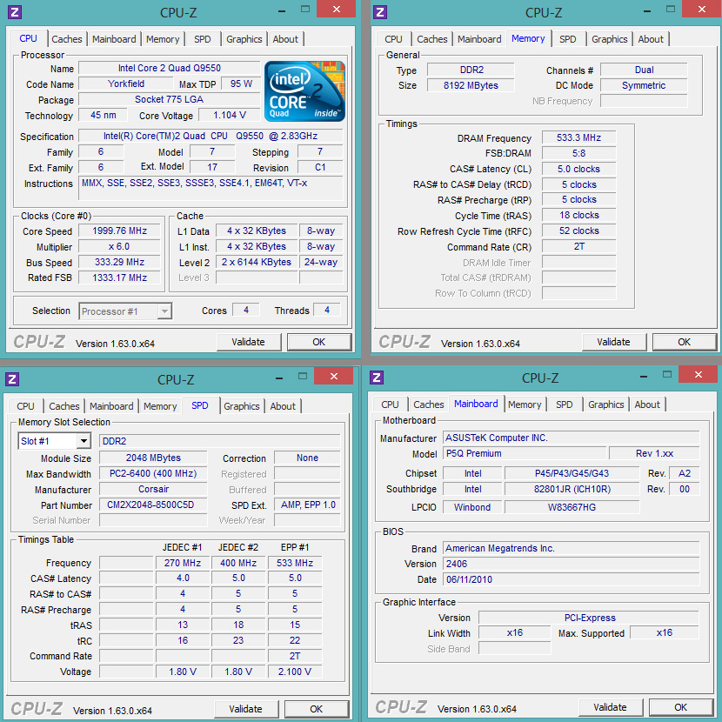Click the 'PCI-Express' graphic interface version

click(590, 618)
